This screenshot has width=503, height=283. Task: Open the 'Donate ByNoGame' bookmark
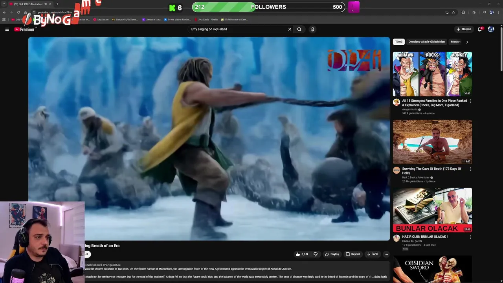(x=125, y=19)
